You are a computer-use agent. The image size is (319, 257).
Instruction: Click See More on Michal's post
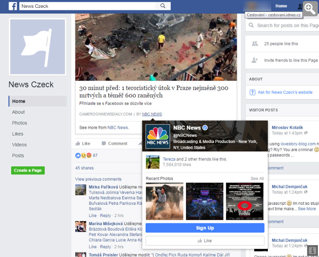[x=307, y=209]
